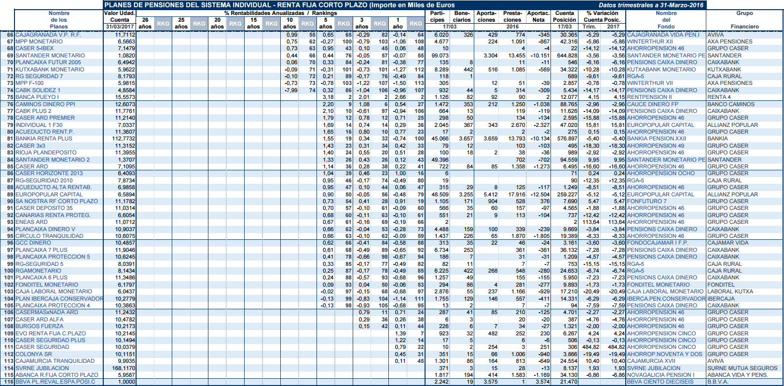Click the COLONYA SR plan name
Image resolution: width=784 pixels, height=386 pixels.
(x=34, y=354)
